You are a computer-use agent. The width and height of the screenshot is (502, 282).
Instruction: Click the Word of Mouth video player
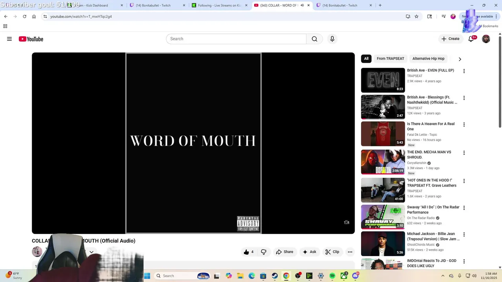(x=193, y=143)
